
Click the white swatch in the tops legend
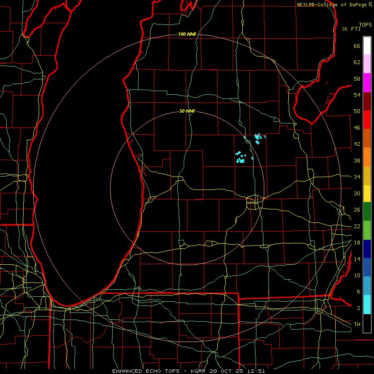[x=367, y=46]
